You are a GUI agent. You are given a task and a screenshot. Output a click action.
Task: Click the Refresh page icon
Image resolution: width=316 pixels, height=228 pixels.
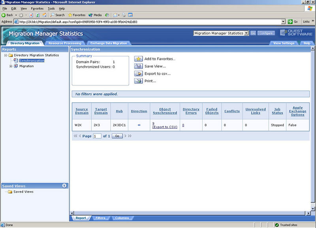[38, 15]
